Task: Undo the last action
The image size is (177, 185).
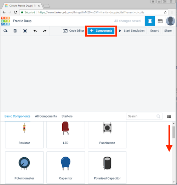Action: pyautogui.click(x=35, y=31)
